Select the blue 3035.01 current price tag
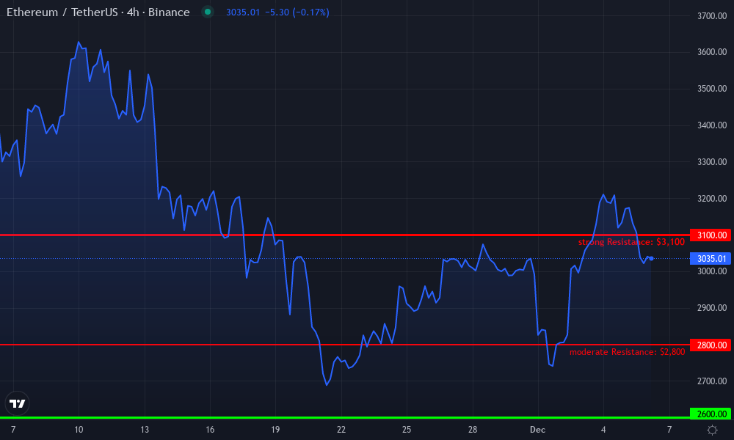 709,258
